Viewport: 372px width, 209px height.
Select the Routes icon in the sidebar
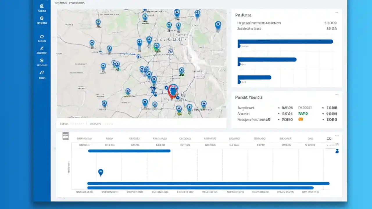pyautogui.click(x=42, y=37)
